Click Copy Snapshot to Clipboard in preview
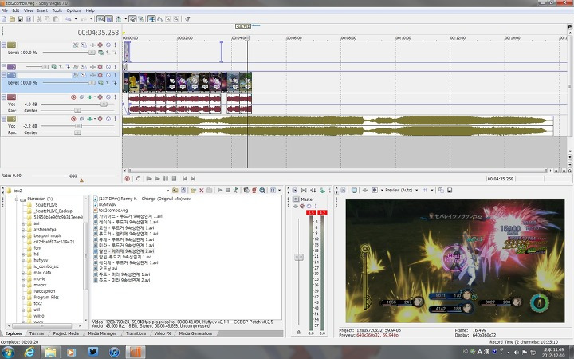The image size is (574, 359). pyautogui.click(x=441, y=191)
